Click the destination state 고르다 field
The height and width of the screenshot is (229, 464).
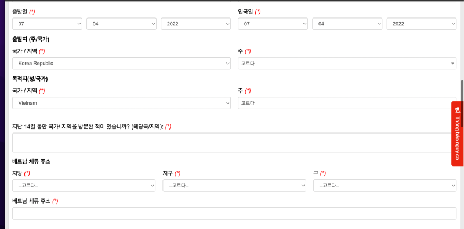point(347,103)
